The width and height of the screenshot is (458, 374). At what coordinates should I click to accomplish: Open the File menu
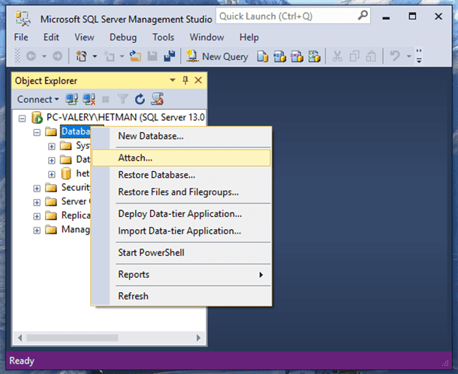point(21,38)
